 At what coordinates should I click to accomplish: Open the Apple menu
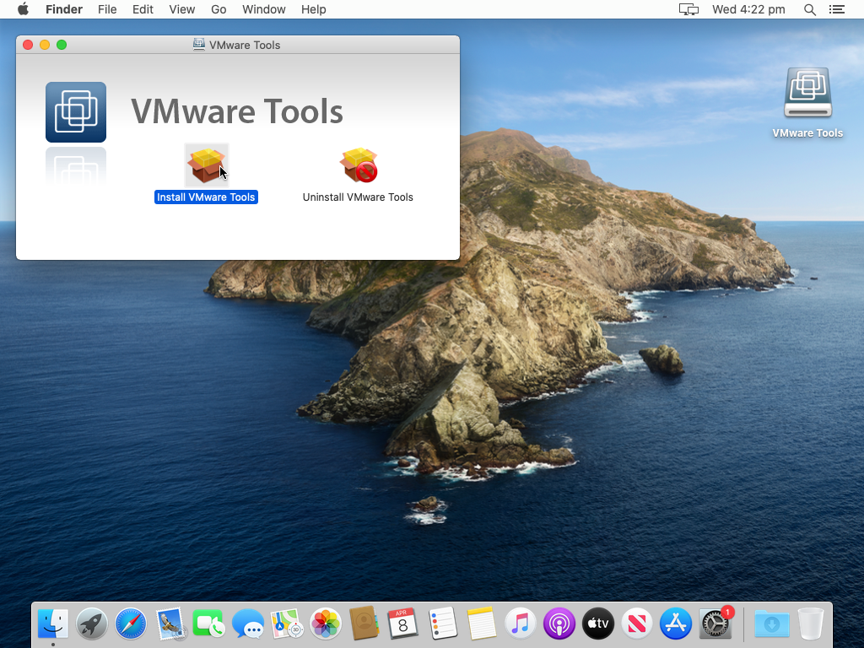click(23, 9)
